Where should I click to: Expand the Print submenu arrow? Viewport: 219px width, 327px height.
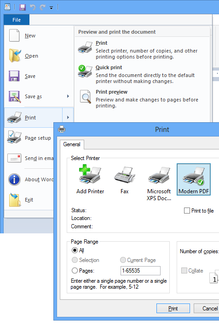pos(68,118)
